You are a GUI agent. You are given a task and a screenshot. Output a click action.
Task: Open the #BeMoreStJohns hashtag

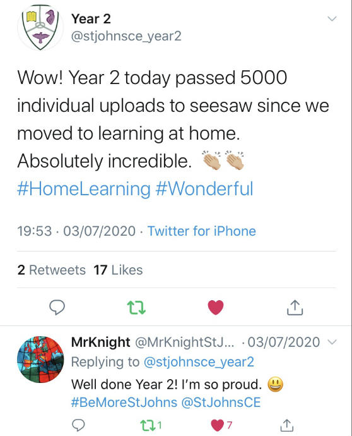tap(124, 403)
